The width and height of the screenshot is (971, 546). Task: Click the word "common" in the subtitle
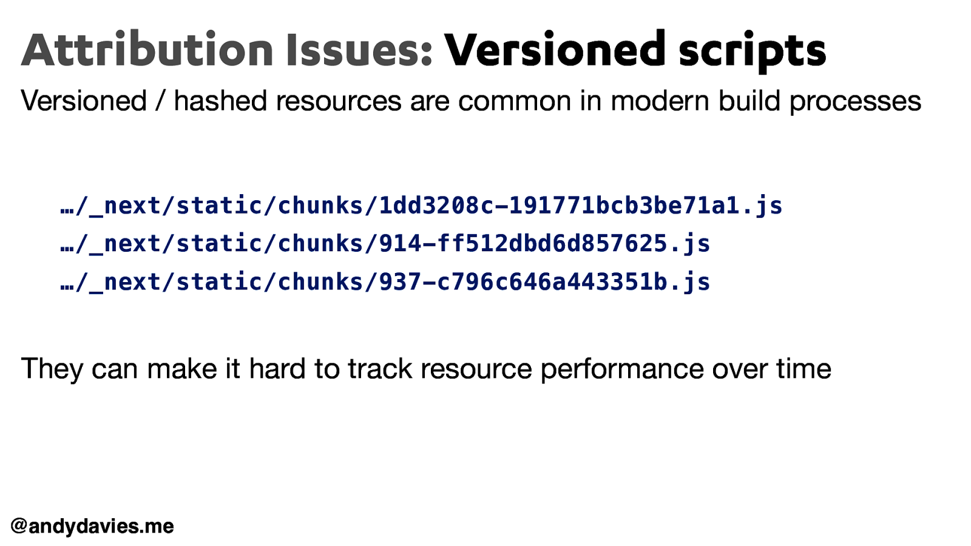coord(514,101)
